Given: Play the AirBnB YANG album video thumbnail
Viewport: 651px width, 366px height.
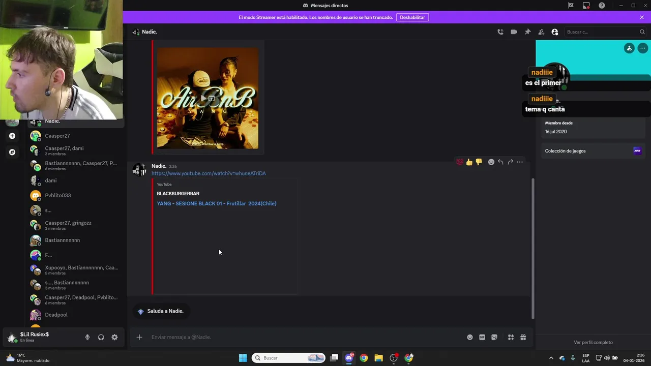Looking at the screenshot, I should (x=208, y=98).
